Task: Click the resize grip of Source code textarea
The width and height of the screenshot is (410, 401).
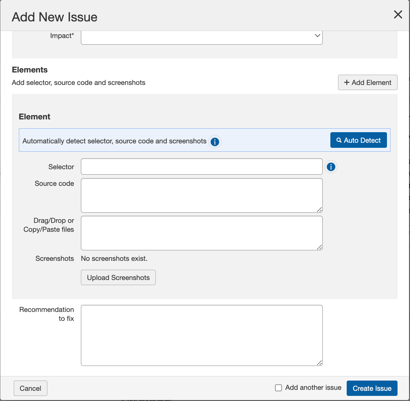Action: pos(320,210)
